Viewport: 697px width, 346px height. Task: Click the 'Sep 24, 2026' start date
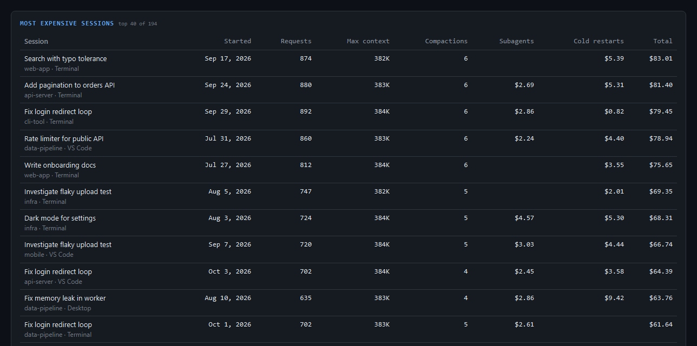point(228,85)
